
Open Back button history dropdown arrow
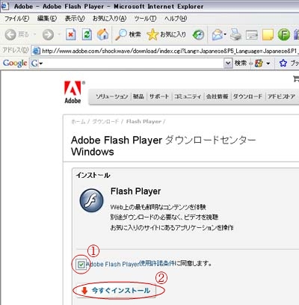tap(35, 34)
